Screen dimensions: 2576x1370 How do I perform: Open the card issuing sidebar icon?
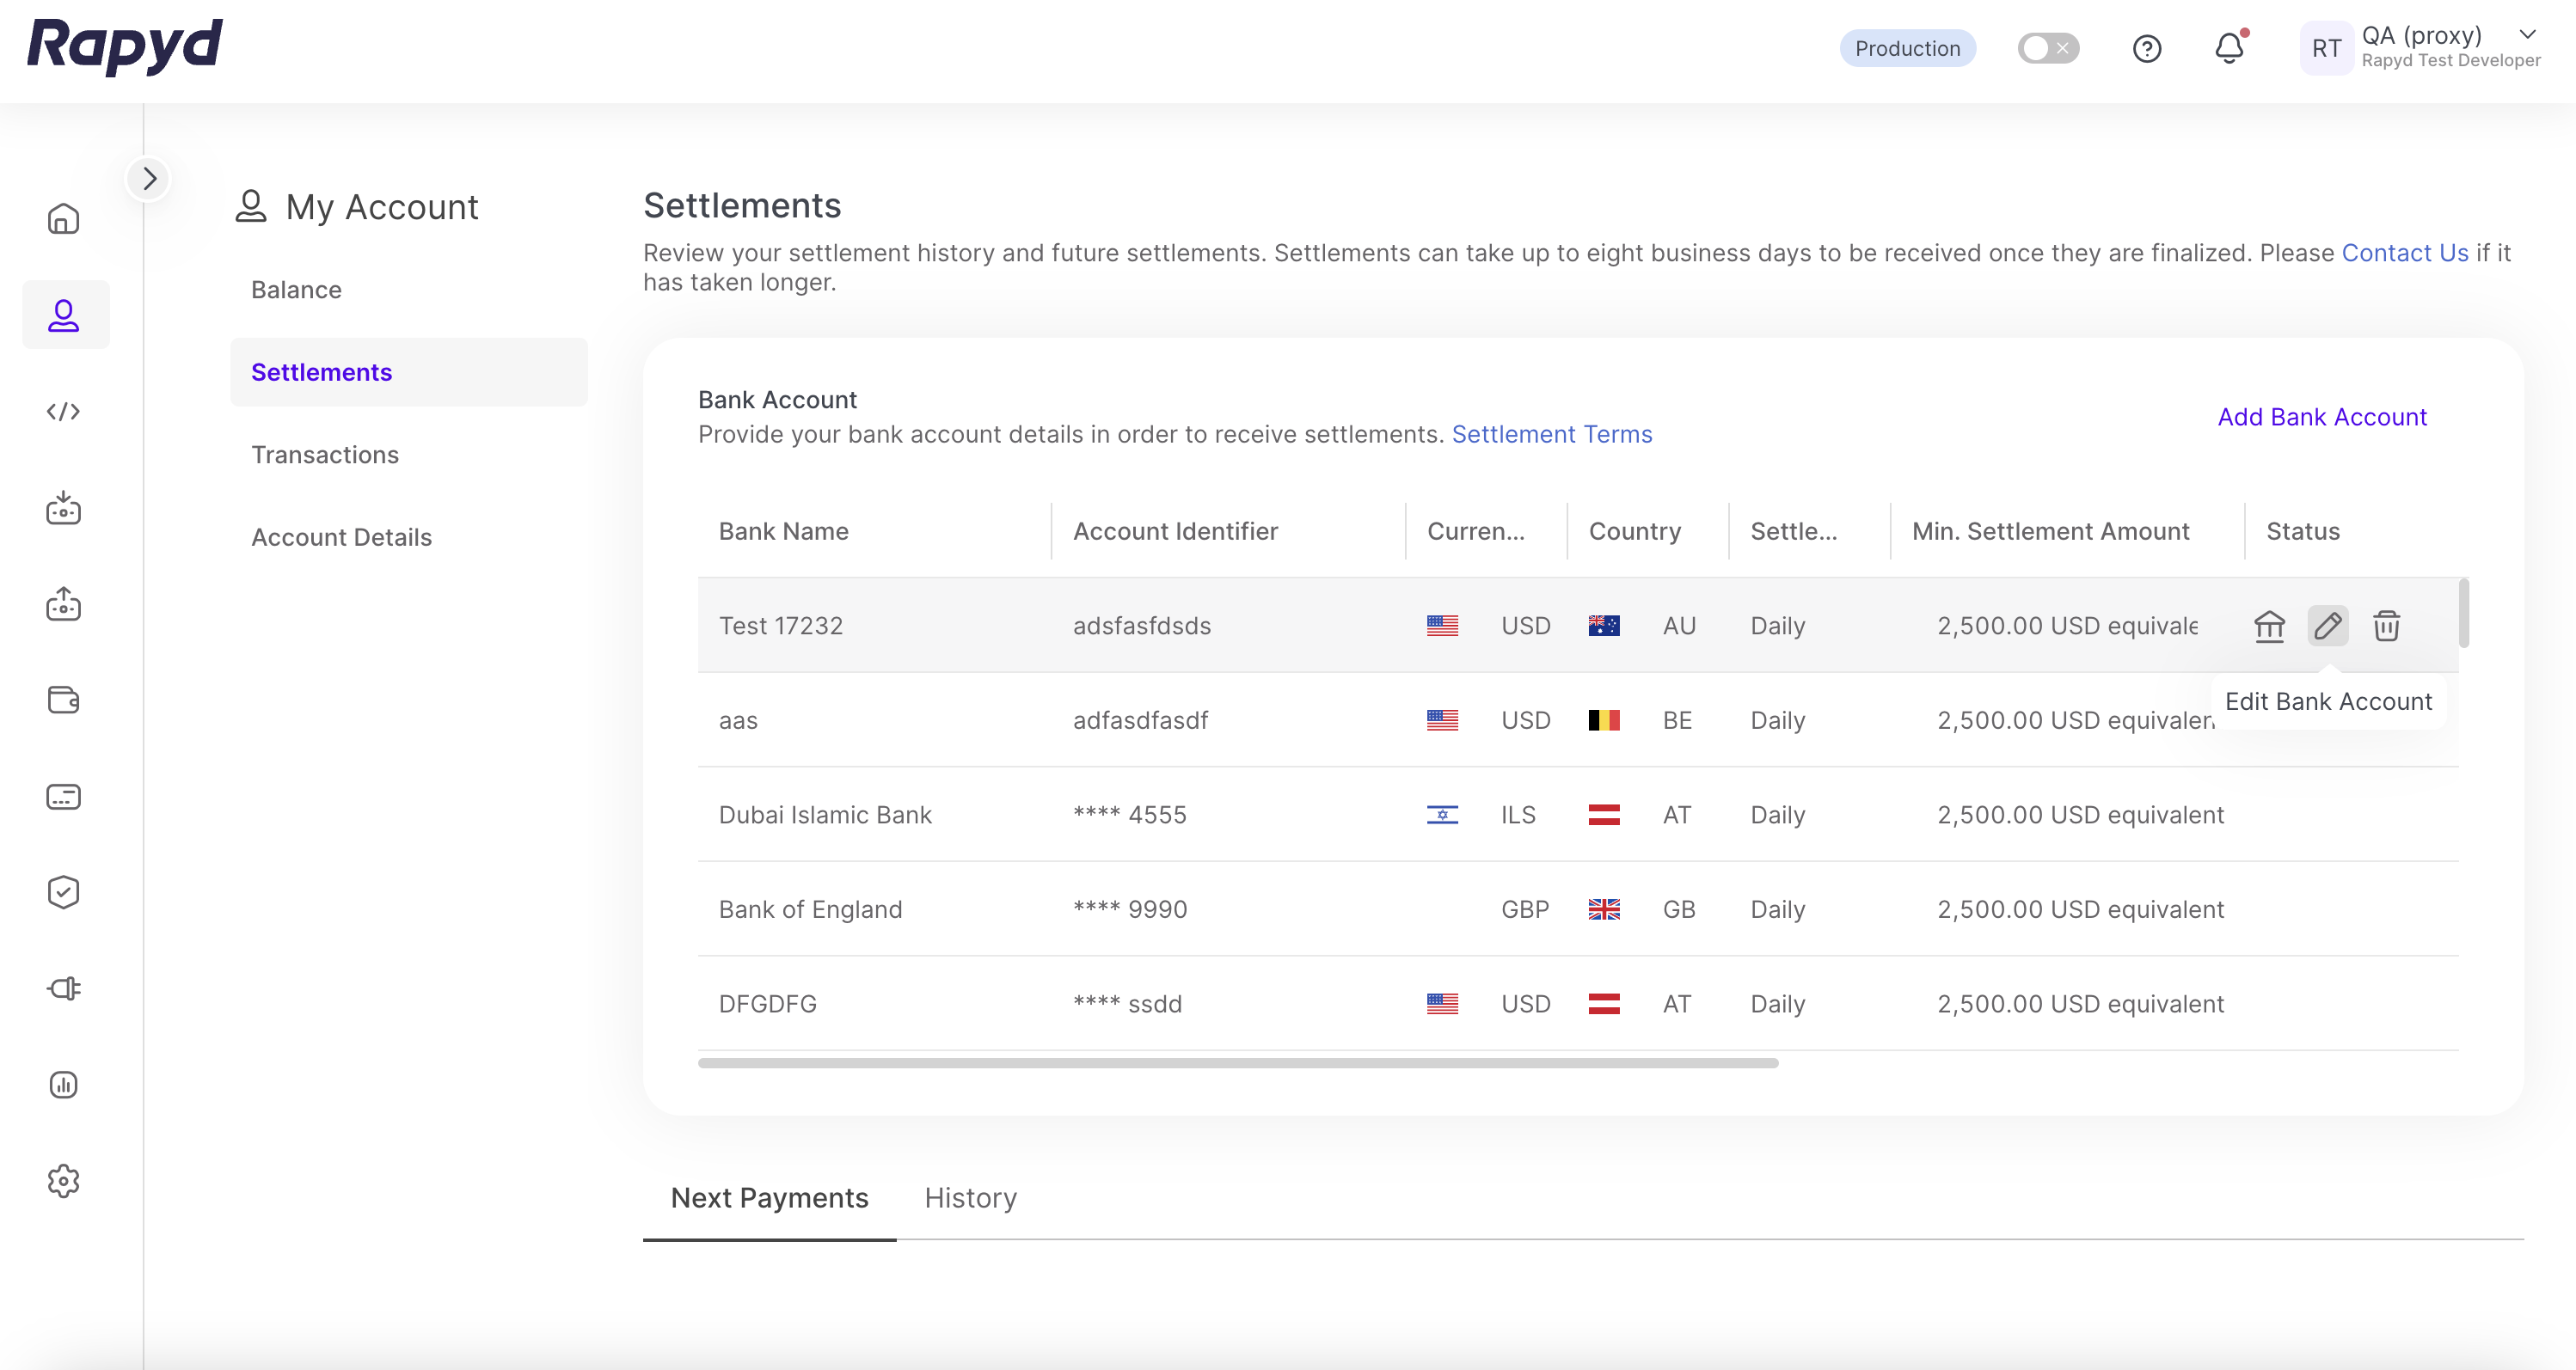tap(63, 797)
